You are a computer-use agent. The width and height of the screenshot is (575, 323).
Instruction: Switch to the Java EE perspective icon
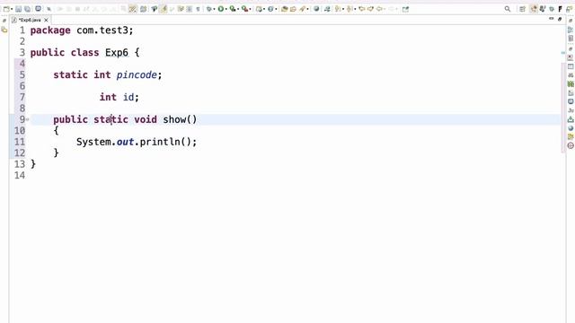coord(543,9)
